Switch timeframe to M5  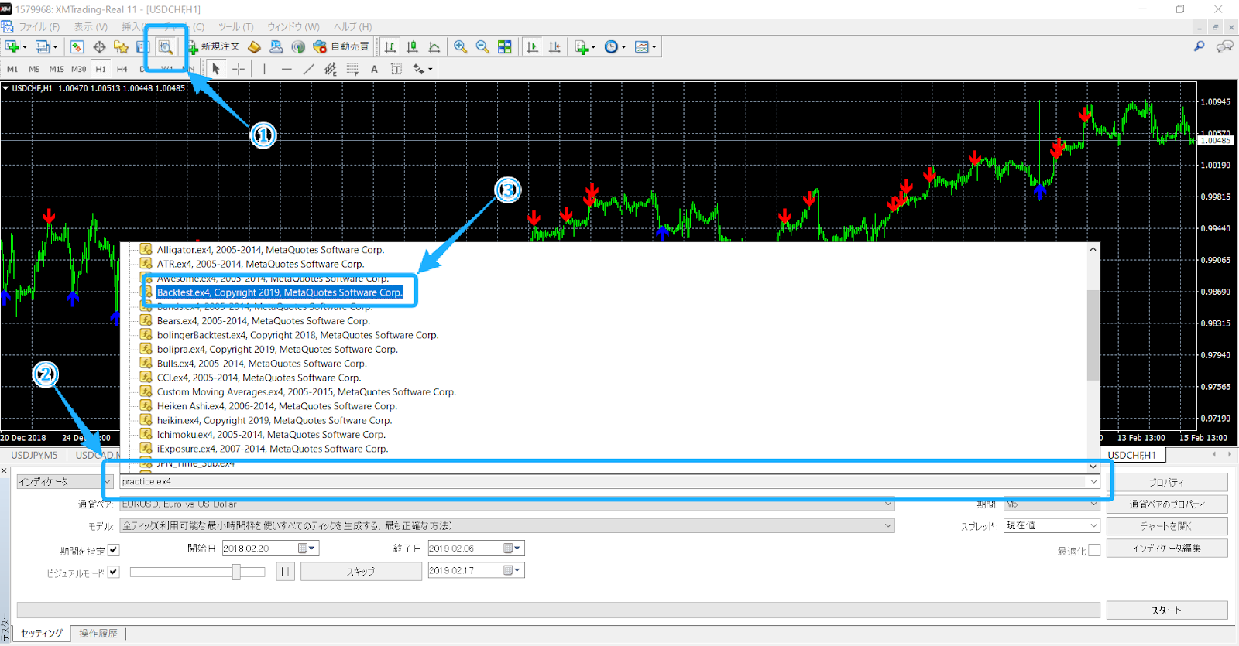tap(34, 69)
